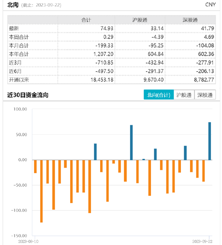This screenshot has width=222, height=245.
Task: Click the 截止: 2023-09-22 date label
Action: coord(41,5)
